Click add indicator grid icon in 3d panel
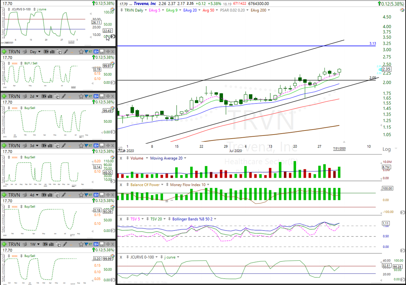Image resolution: width=406 pixels, height=285 pixels. [x=57, y=146]
